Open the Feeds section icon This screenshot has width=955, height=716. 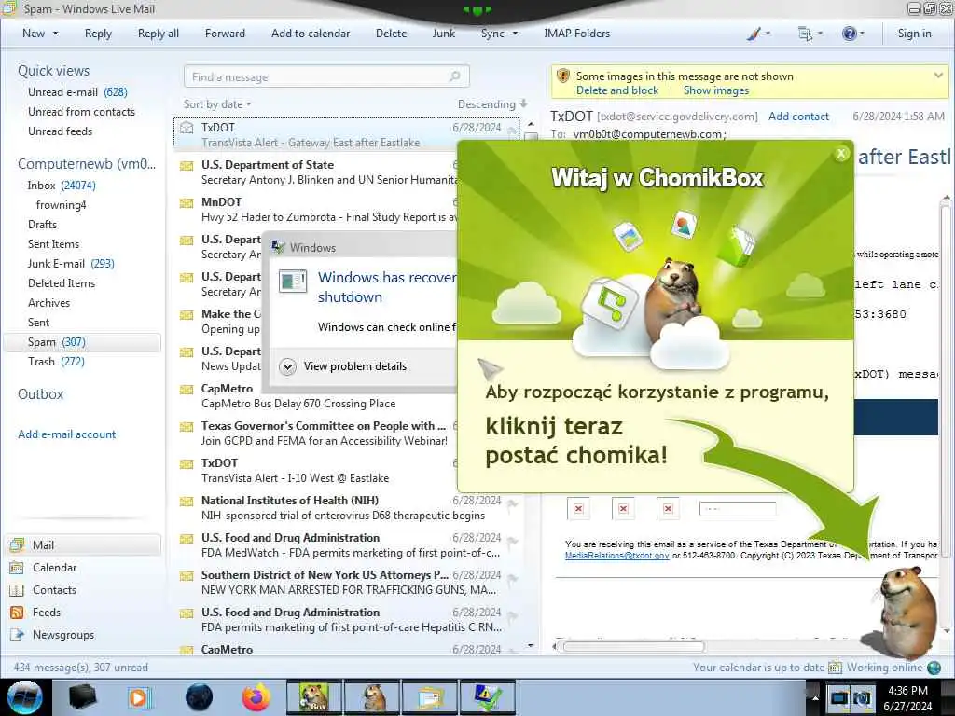[17, 613]
